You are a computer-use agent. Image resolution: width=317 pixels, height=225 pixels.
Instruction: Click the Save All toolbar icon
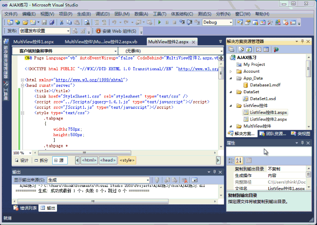52,22
